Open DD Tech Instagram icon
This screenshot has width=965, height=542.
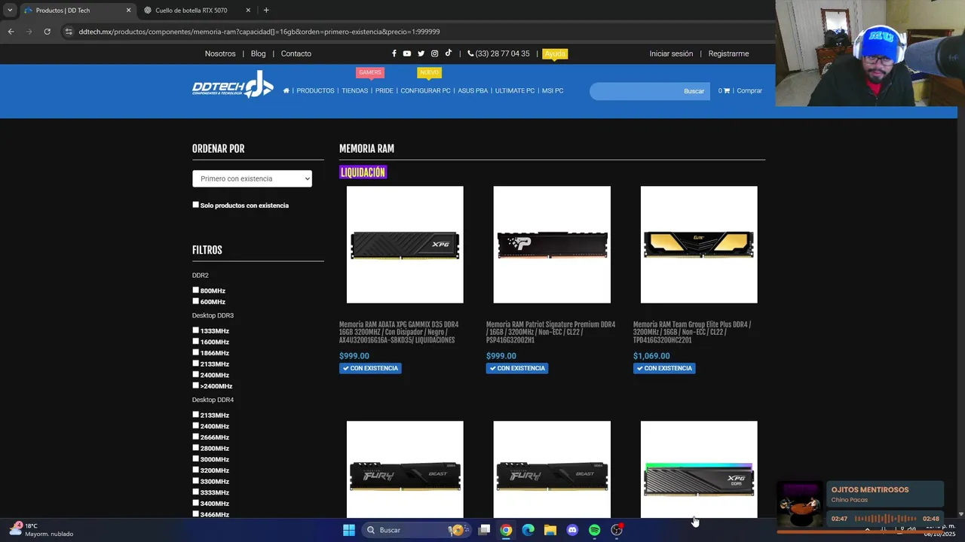434,53
